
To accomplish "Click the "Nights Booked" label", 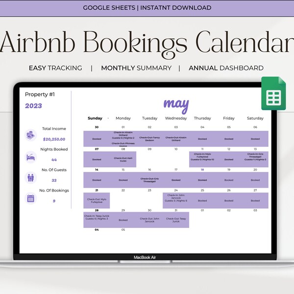I will 54,149.
